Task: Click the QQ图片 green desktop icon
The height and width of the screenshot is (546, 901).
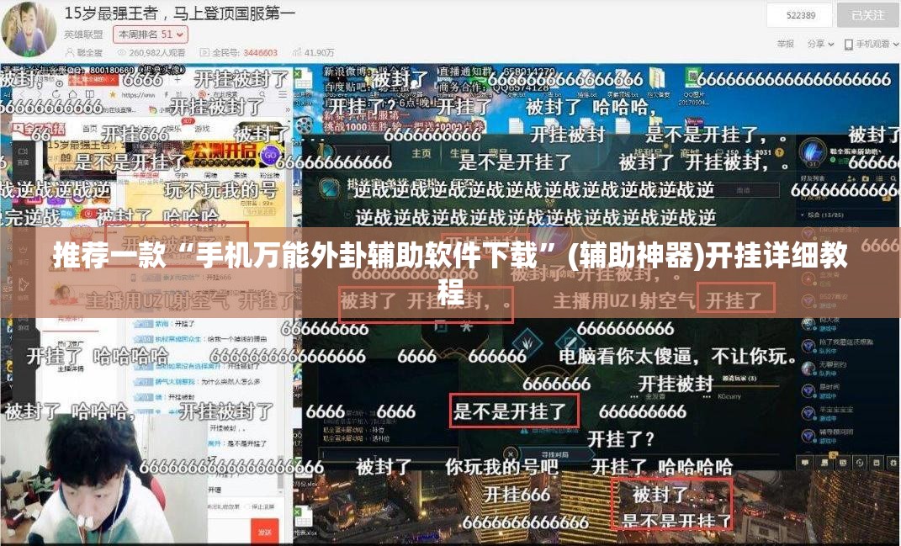Action: tap(694, 79)
